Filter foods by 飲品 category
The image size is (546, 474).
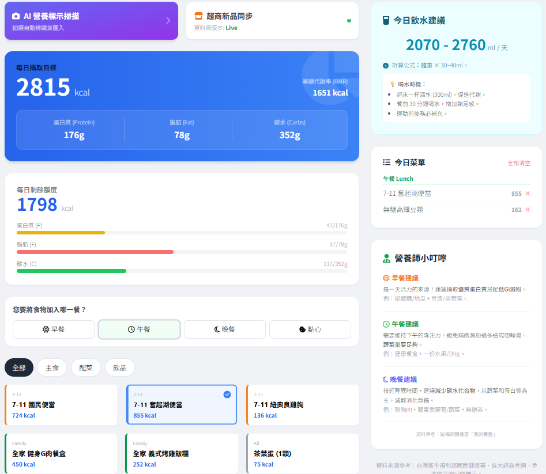[x=119, y=367]
